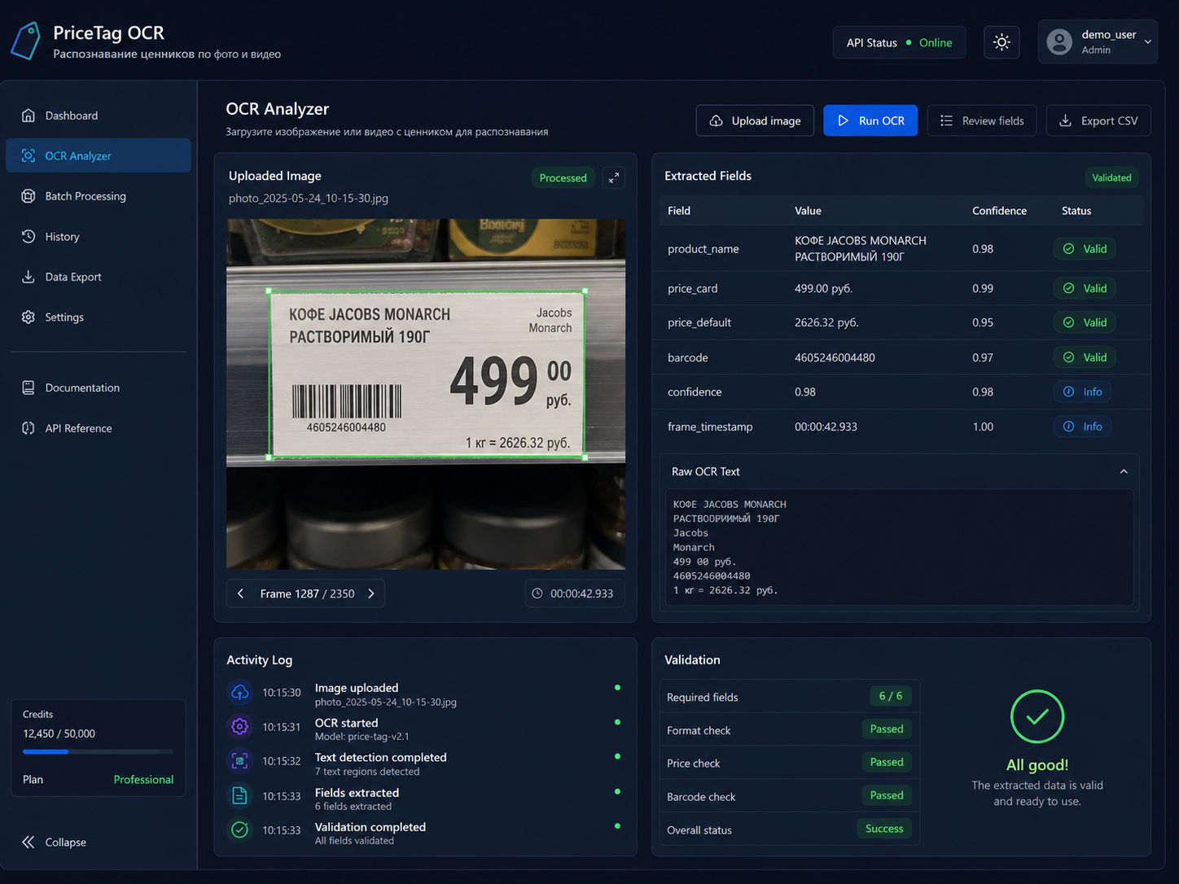The height and width of the screenshot is (884, 1179).
Task: Click the All good green checkmark
Action: click(1037, 716)
